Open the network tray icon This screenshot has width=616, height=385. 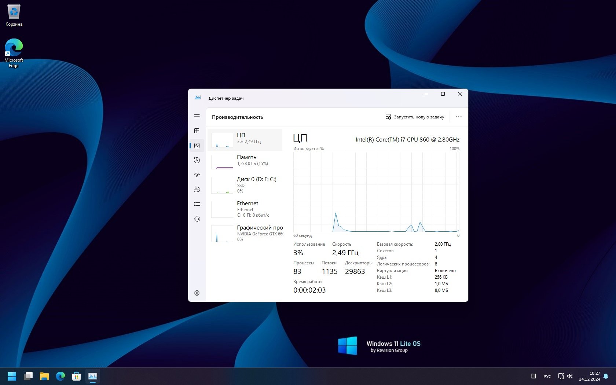pyautogui.click(x=561, y=376)
